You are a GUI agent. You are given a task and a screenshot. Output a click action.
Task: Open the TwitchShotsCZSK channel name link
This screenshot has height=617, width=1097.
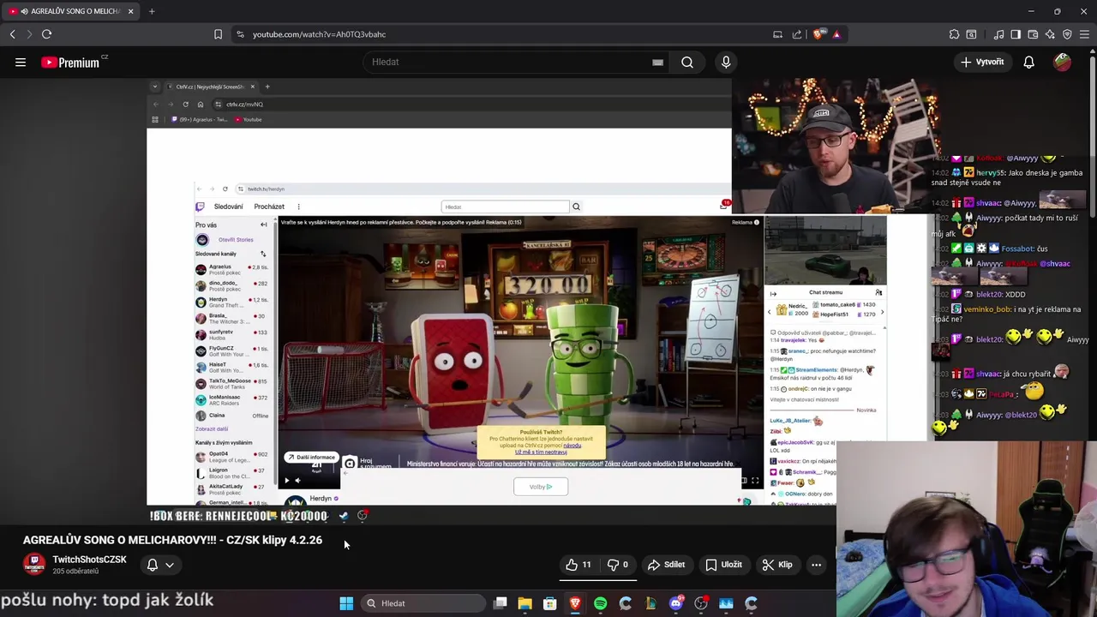(x=89, y=560)
